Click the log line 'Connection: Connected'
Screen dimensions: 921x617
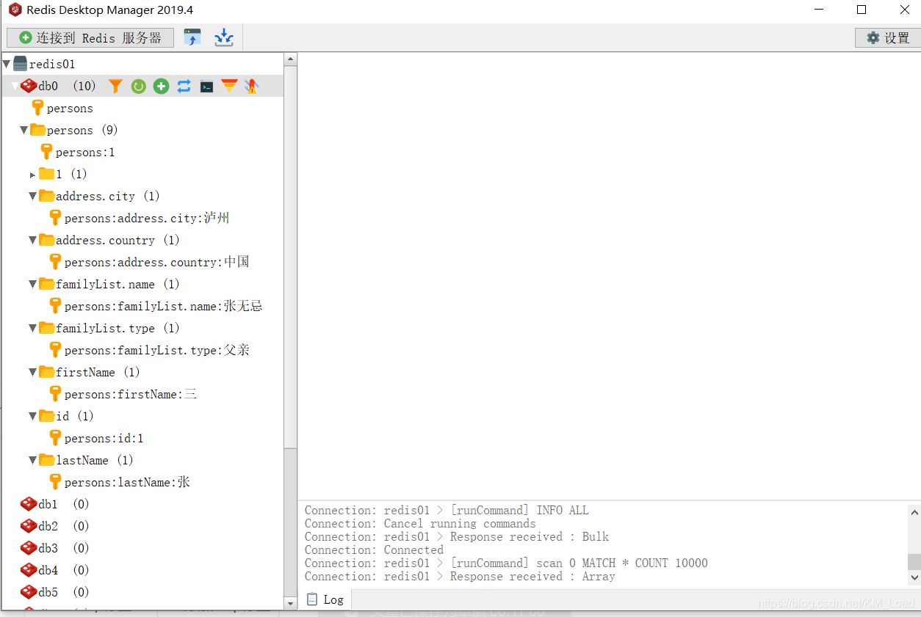coord(374,550)
